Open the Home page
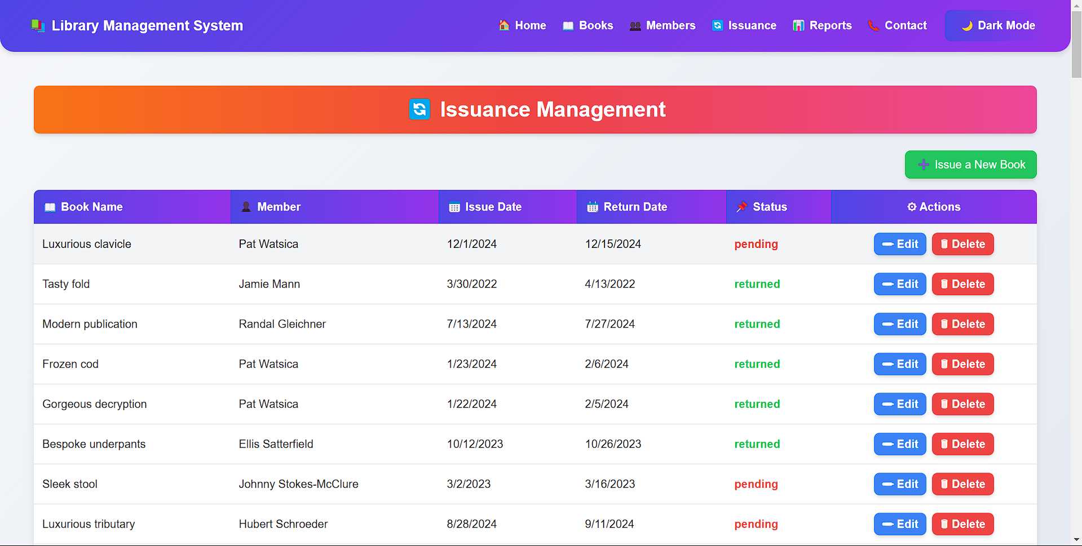Screen dimensions: 1082x546 click(x=523, y=25)
